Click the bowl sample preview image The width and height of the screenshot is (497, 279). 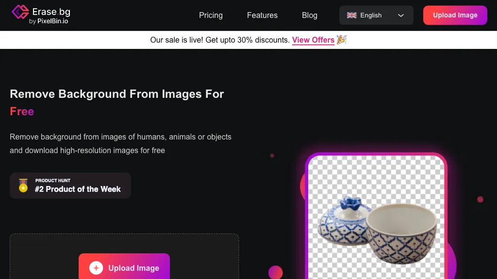[376, 217]
